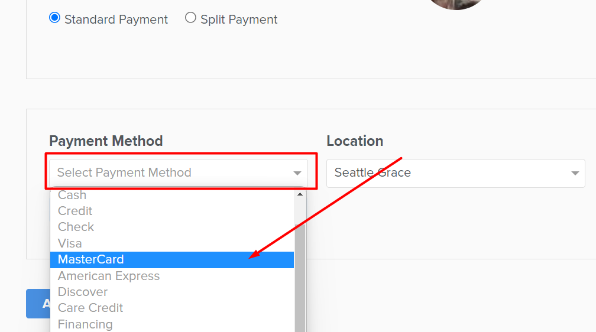
Task: Open the Select Payment Method dropdown
Action: [x=179, y=173]
